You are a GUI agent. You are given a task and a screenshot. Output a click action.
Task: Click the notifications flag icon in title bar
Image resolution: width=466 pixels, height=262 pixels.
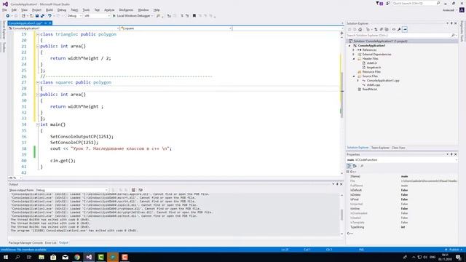click(379, 3)
